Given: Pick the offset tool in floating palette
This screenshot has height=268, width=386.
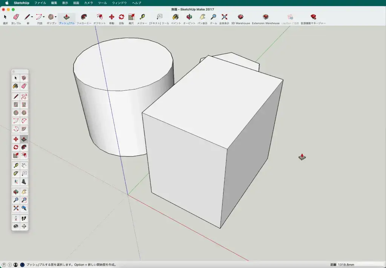Looking at the screenshot, I should tap(24, 155).
